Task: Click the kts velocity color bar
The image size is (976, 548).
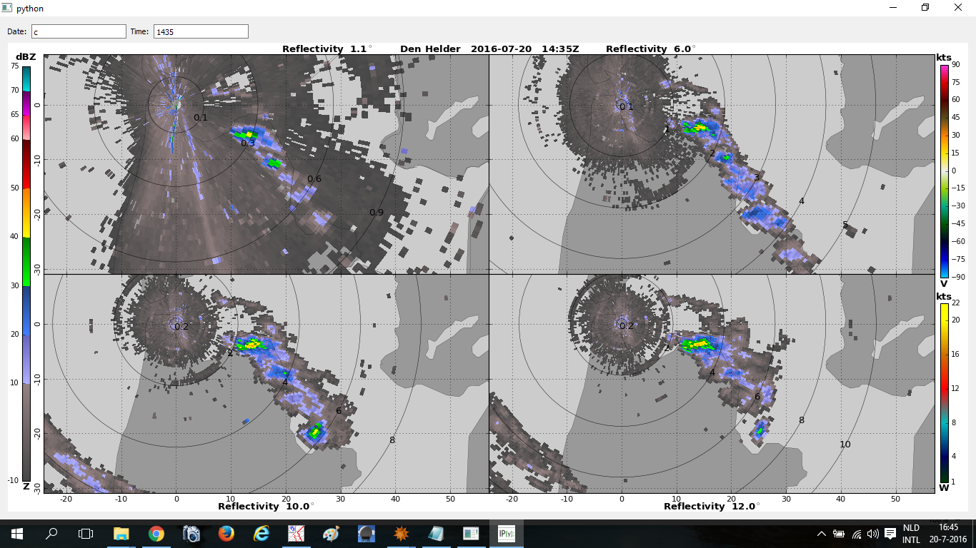Action: tap(944, 171)
